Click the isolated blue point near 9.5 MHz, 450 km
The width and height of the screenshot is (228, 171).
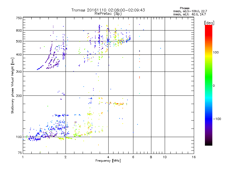click(160, 48)
